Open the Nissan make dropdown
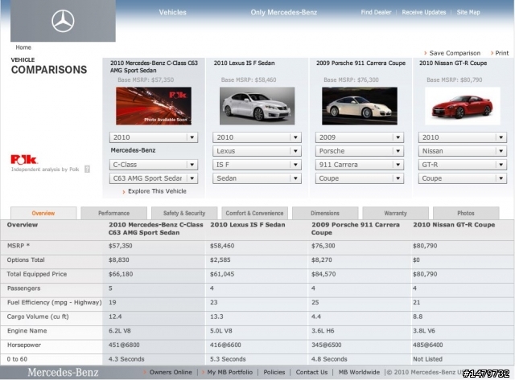Viewport: 515px width, 380px height. (463, 151)
